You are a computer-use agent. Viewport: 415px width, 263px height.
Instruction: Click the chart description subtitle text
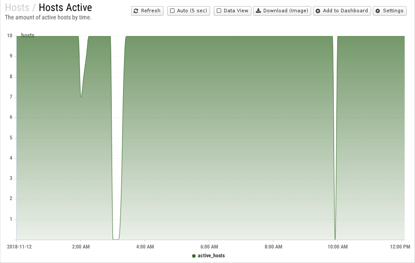(x=48, y=18)
